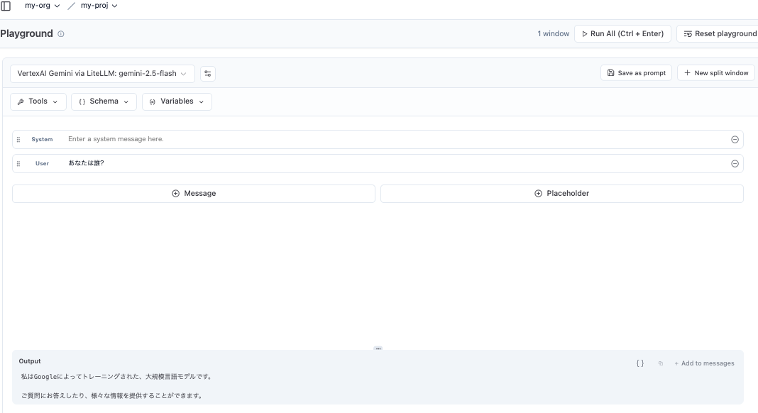The height and width of the screenshot is (413, 758).
Task: Open the my-proj project dropdown
Action: 99,6
